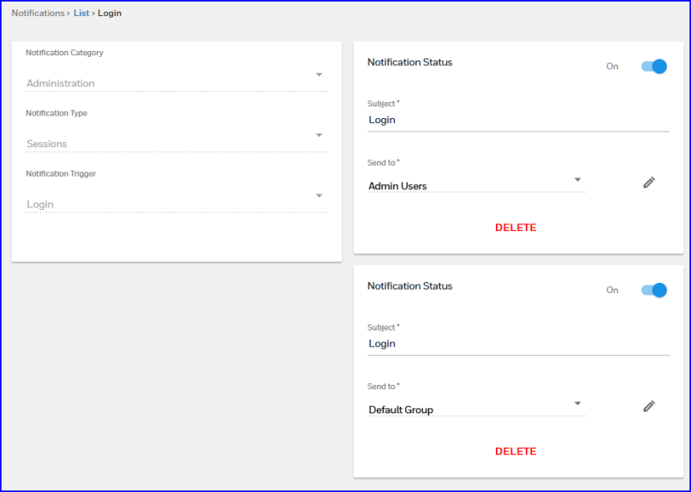This screenshot has width=691, height=492.
Task: Click the Login breadcrumb item
Action: pos(110,13)
